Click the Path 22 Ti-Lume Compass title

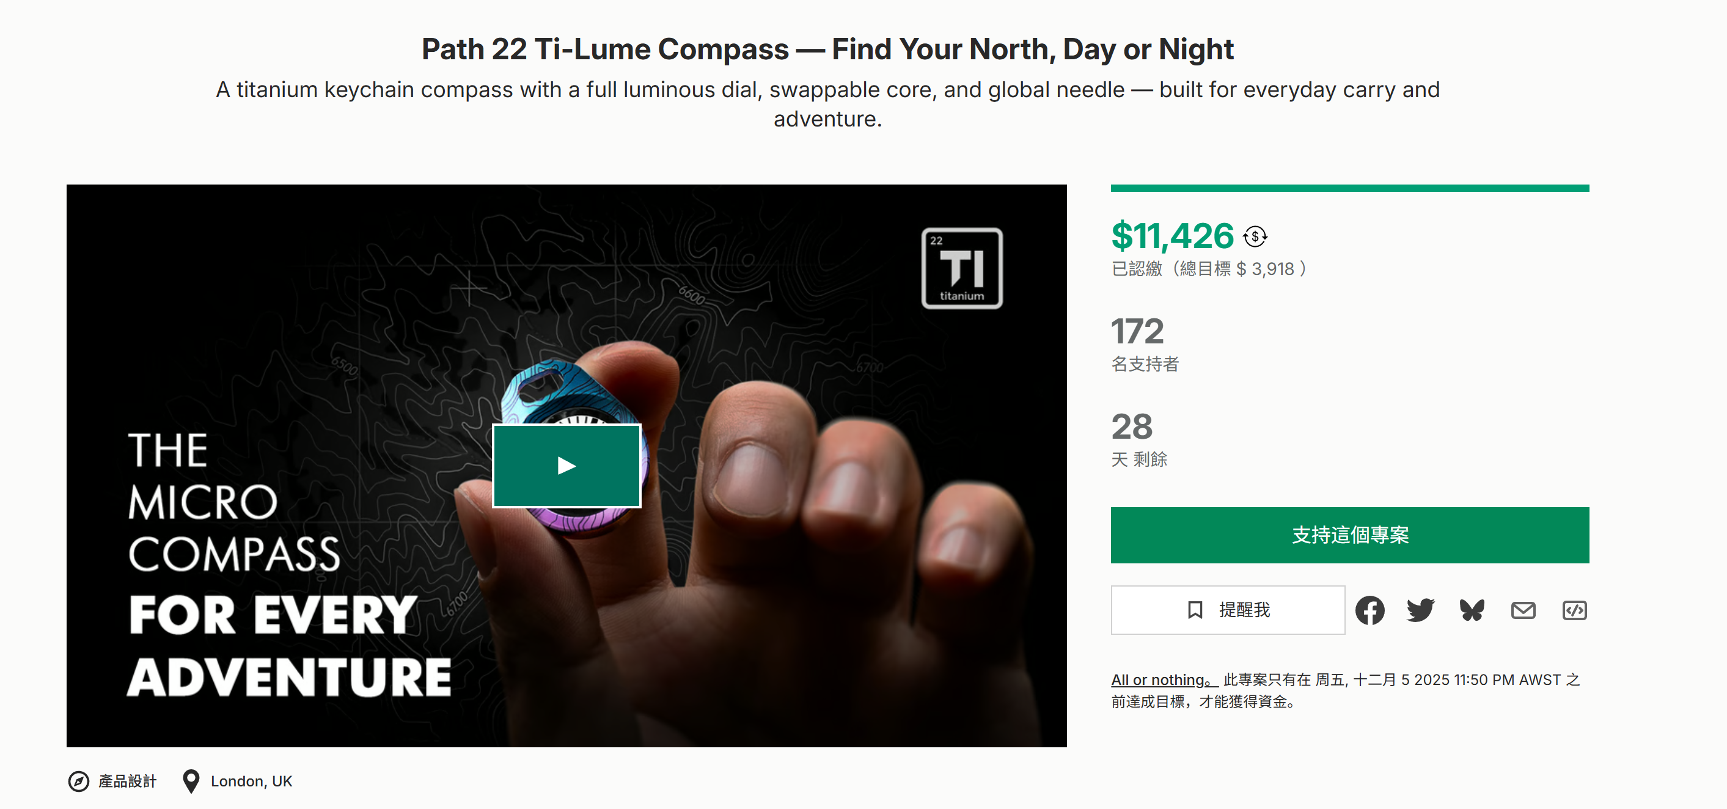[x=827, y=49]
